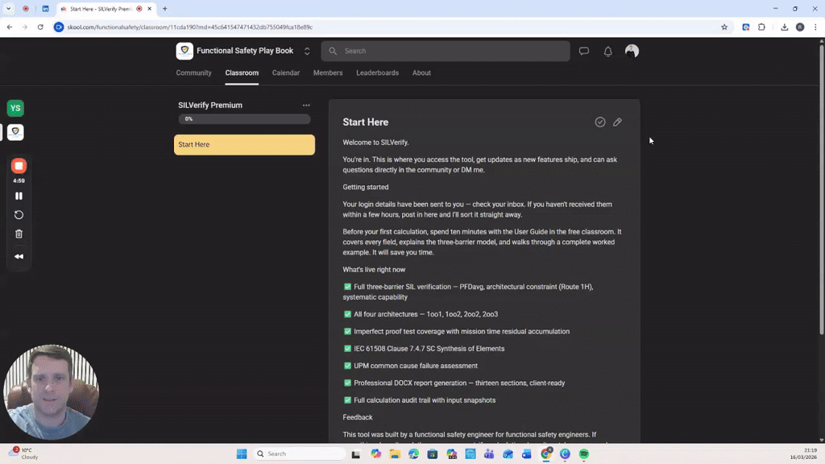Open Chrome three-dot menu
This screenshot has width=825, height=464.
[x=815, y=27]
